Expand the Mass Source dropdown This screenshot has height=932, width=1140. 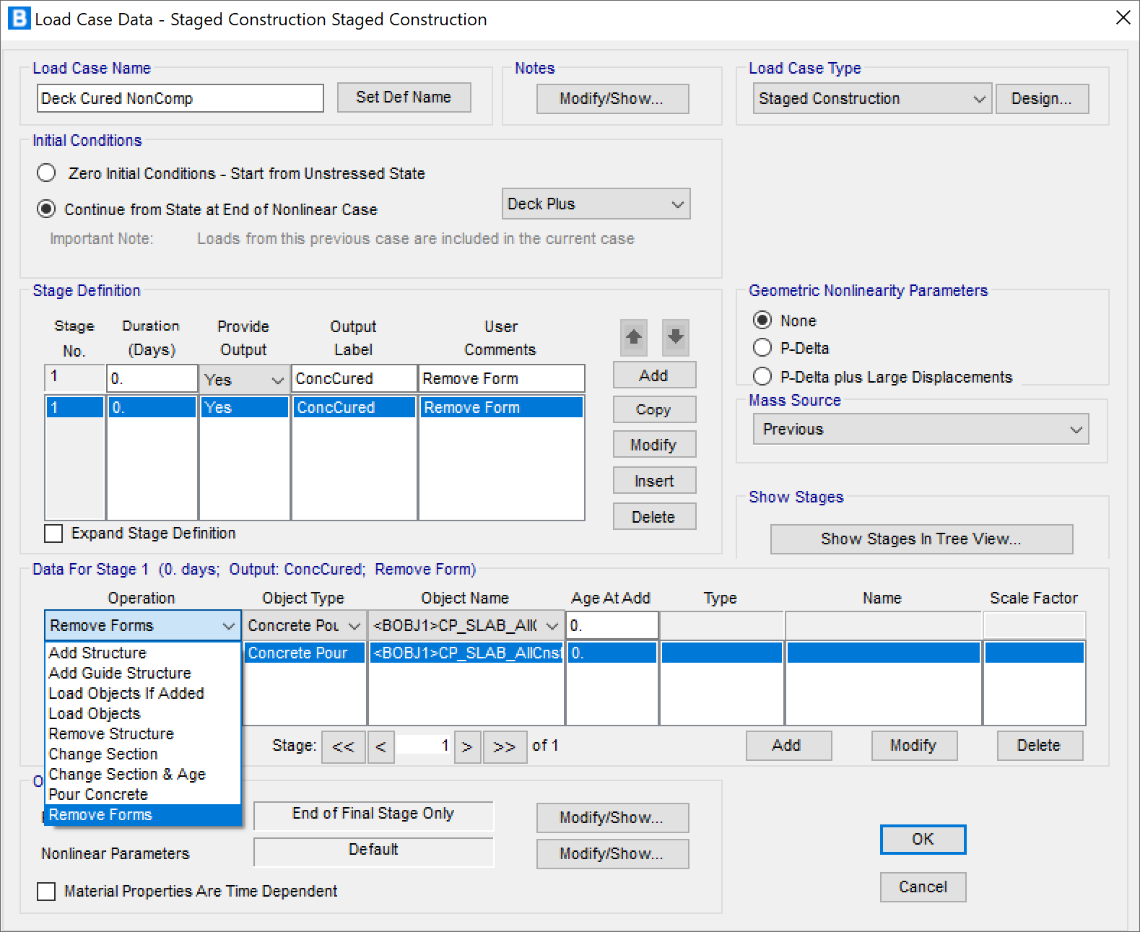pyautogui.click(x=921, y=430)
